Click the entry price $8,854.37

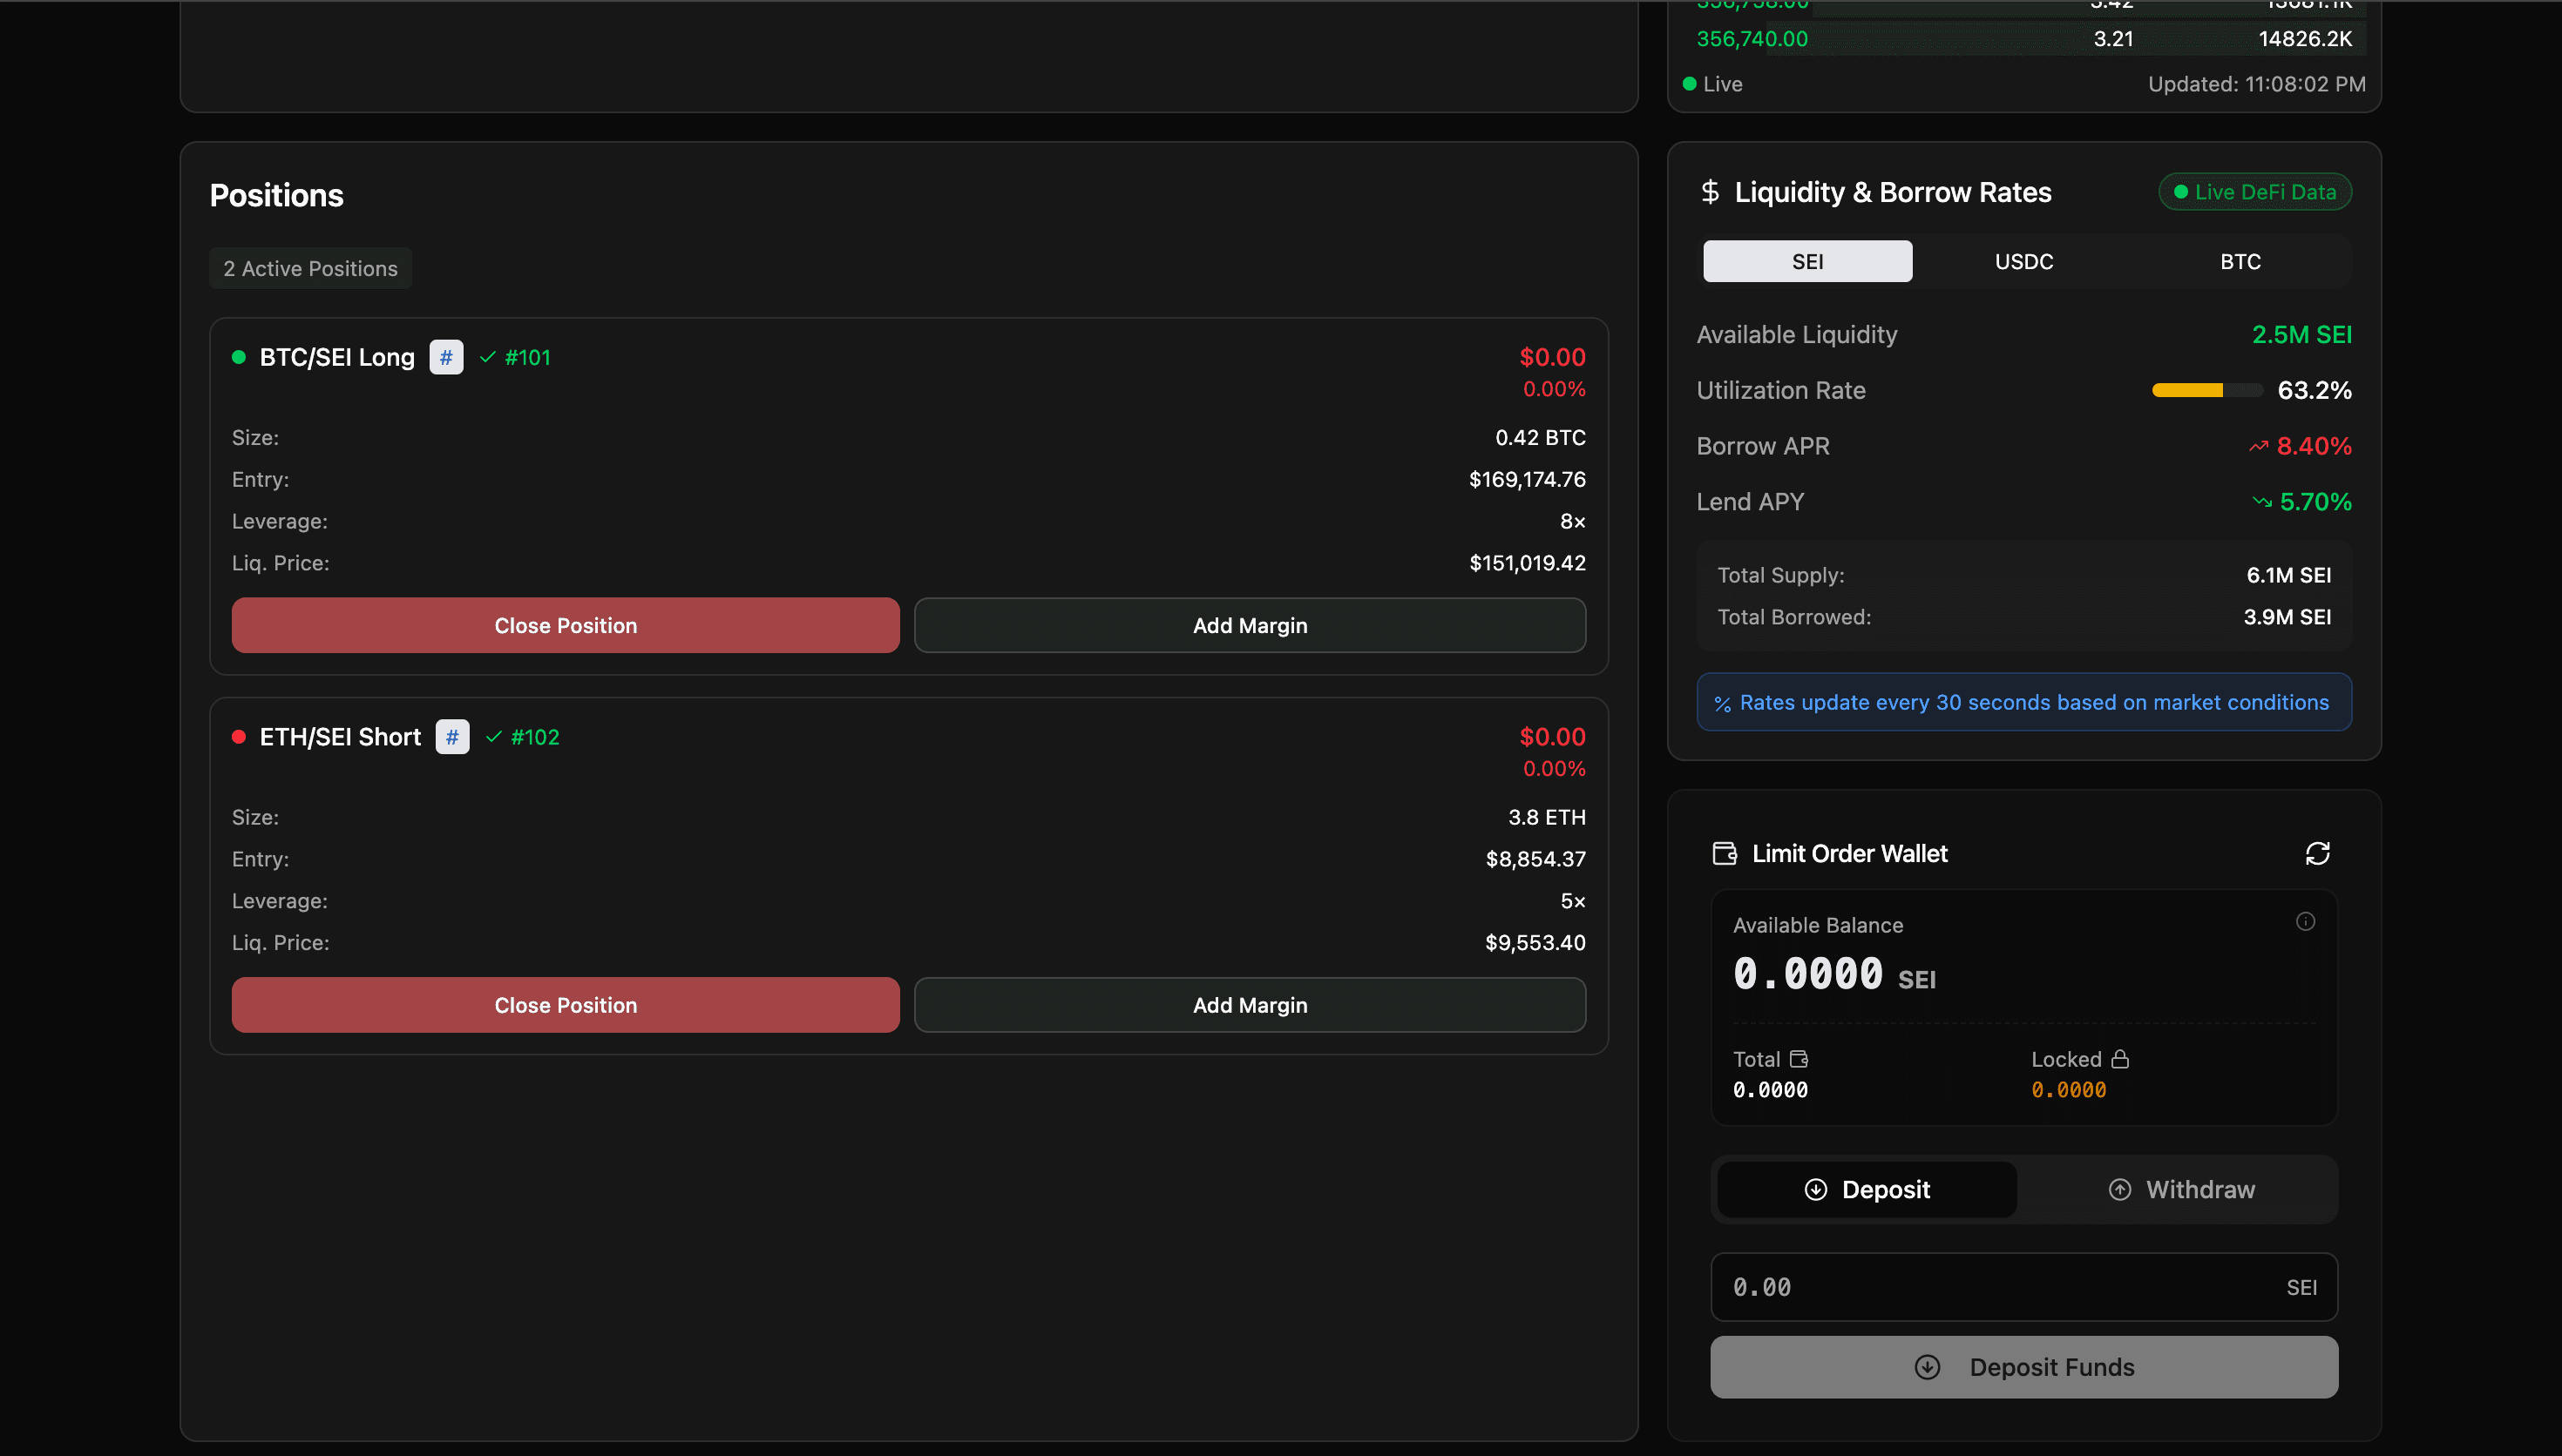1535,859
